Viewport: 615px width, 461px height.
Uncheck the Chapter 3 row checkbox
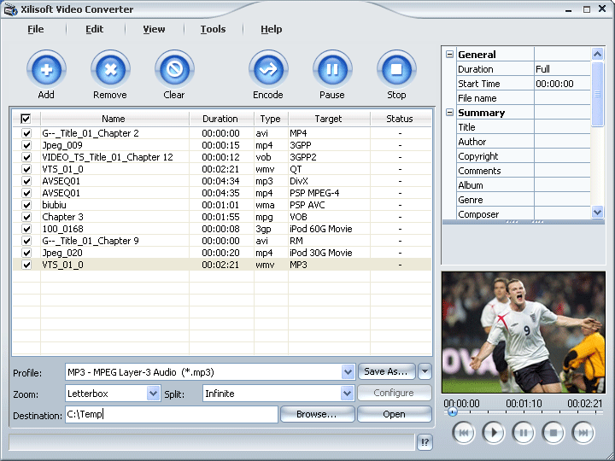tap(26, 217)
